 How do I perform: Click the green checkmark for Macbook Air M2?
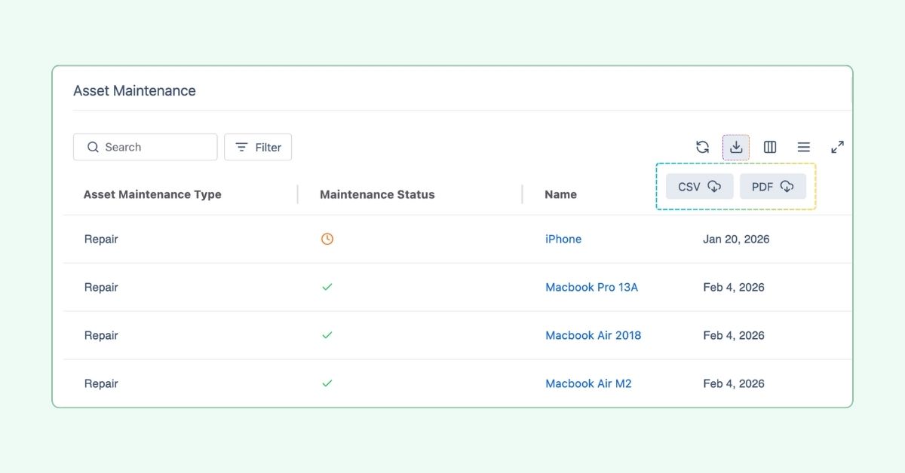(327, 383)
